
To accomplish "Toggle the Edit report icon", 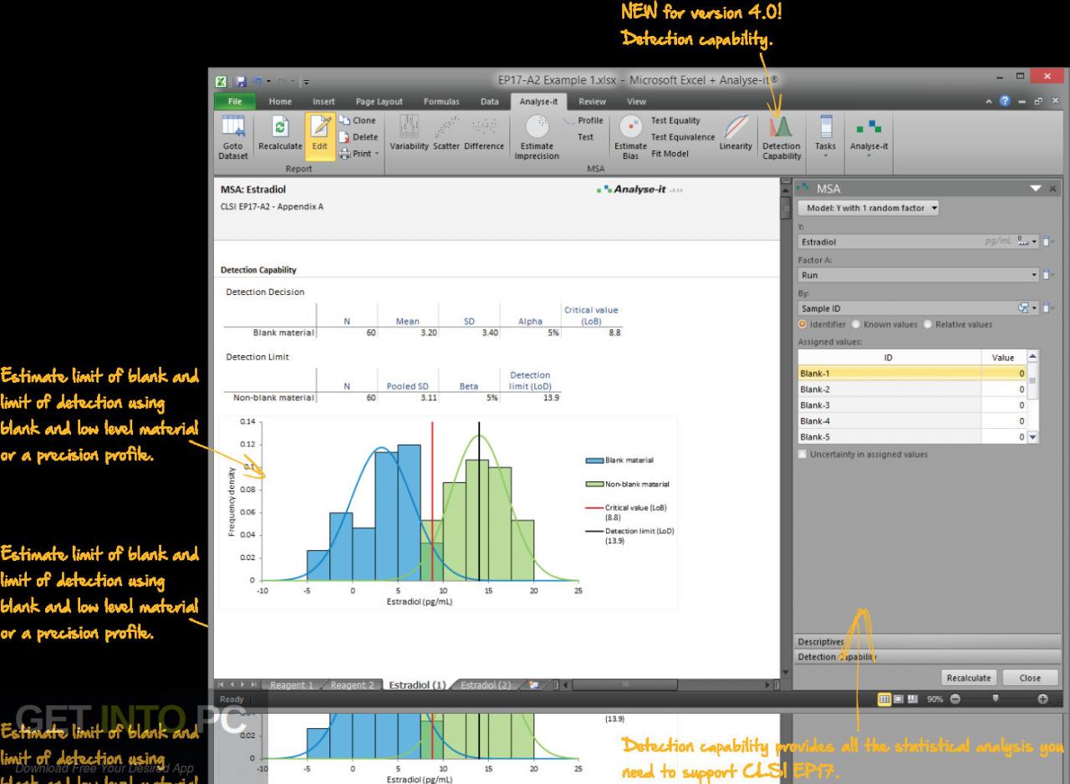I will click(x=322, y=138).
